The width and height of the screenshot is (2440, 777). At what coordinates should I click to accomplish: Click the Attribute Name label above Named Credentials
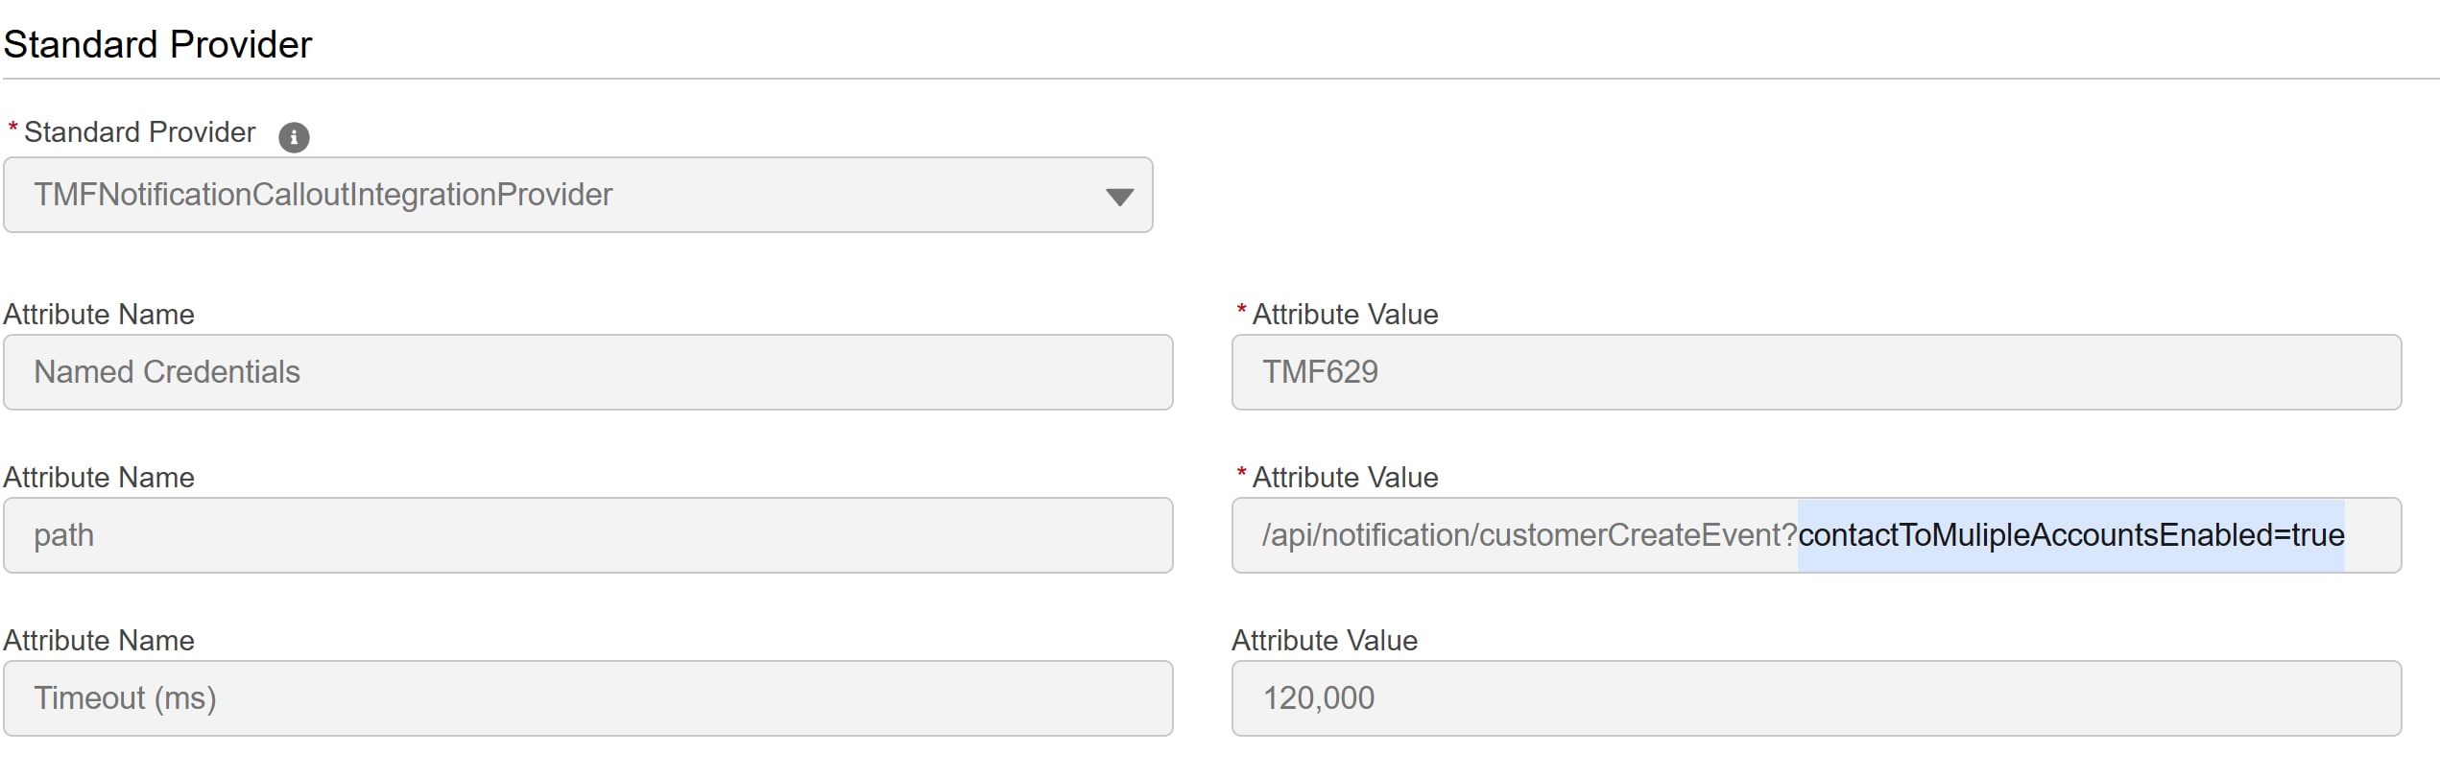pos(99,314)
